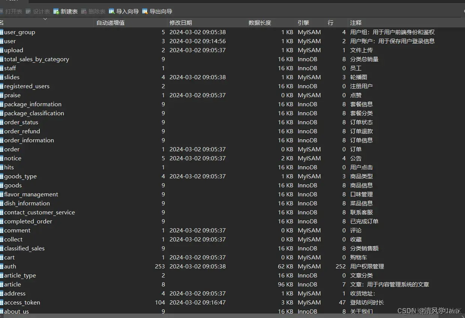Click data length 62 KB in auth row

pos(285,267)
